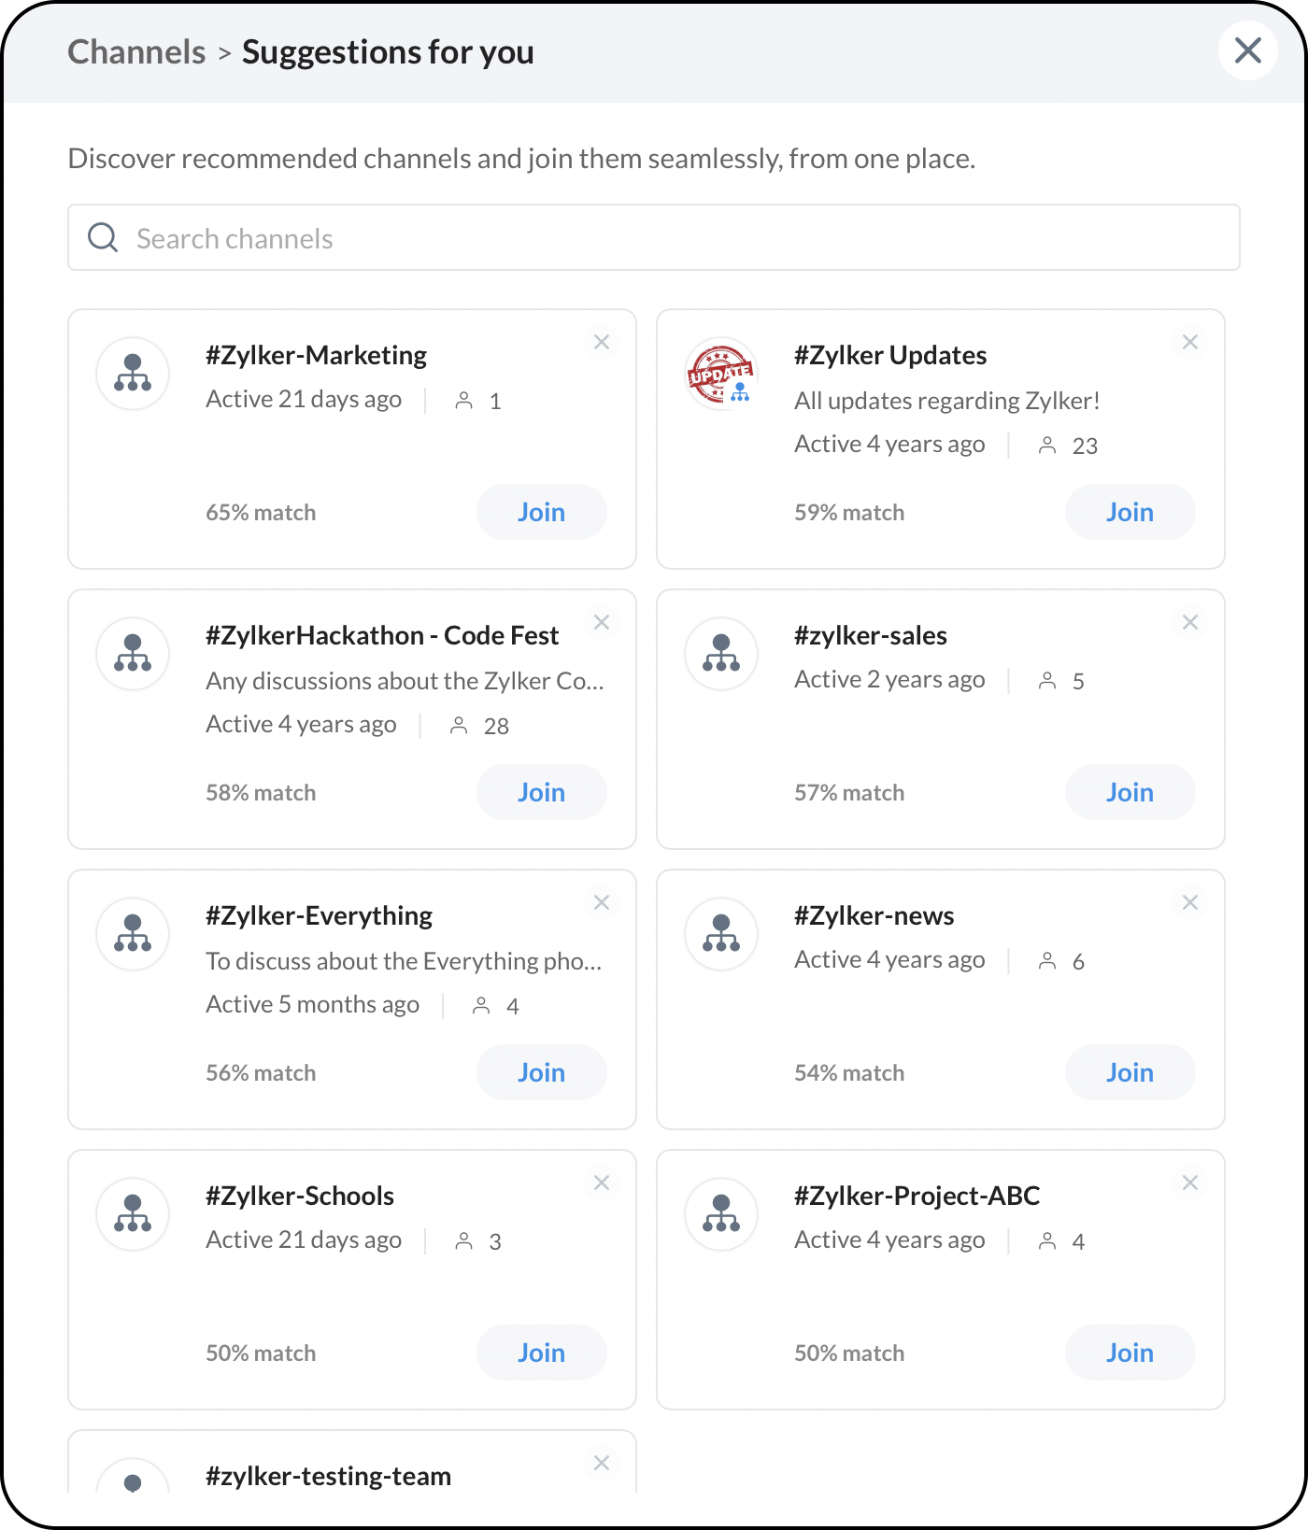Remove the #Zylker-Everything suggestion
This screenshot has width=1308, height=1530.
(602, 902)
